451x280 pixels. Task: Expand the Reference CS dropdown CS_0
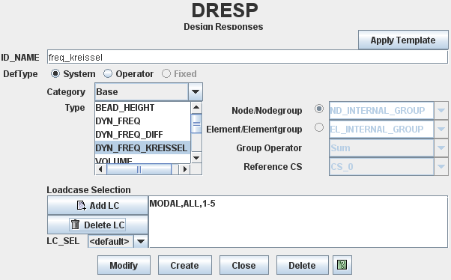389,167
